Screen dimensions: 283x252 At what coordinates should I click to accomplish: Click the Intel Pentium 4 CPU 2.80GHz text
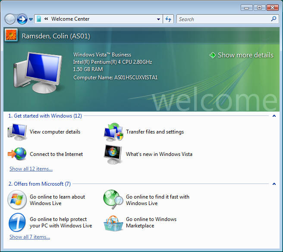pos(113,62)
